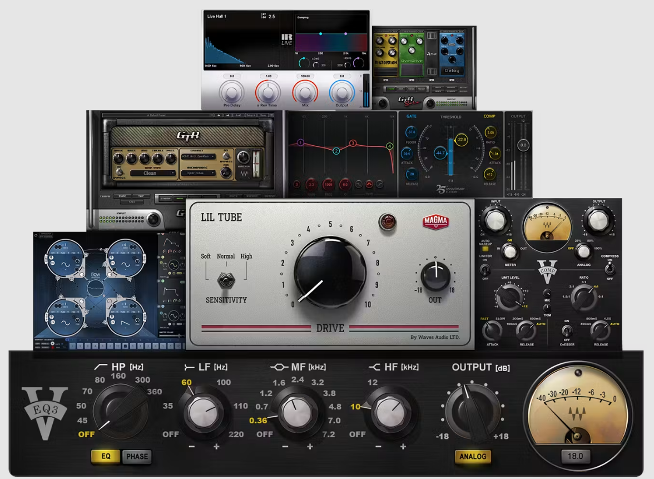This screenshot has height=479, width=654.
Task: Select the COMP section label
Action: click(489, 116)
